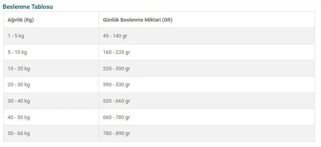Click the 390 - 530 gr value
Image resolution: width=321 pixels, height=147 pixels.
click(116, 84)
